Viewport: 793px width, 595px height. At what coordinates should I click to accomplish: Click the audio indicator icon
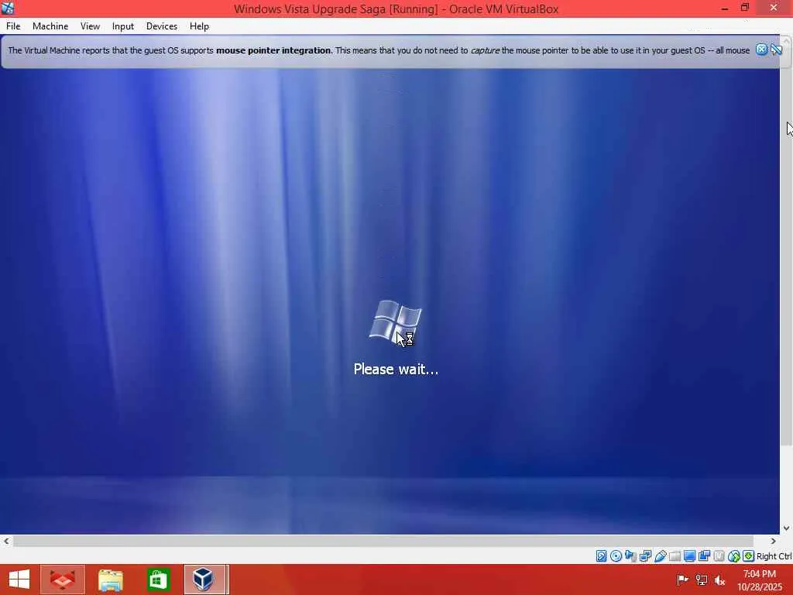click(x=630, y=556)
